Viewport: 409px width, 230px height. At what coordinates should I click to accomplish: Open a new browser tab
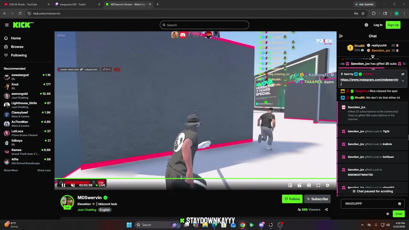tap(158, 4)
